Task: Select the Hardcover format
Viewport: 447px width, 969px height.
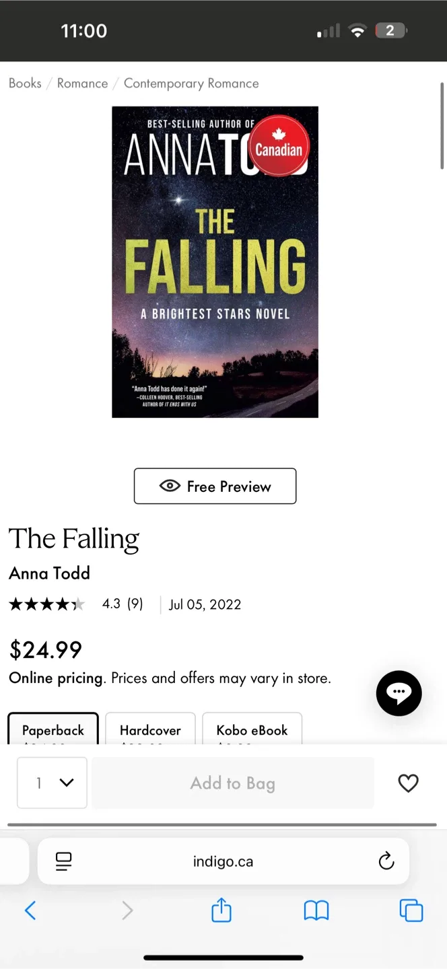Action: point(150,730)
